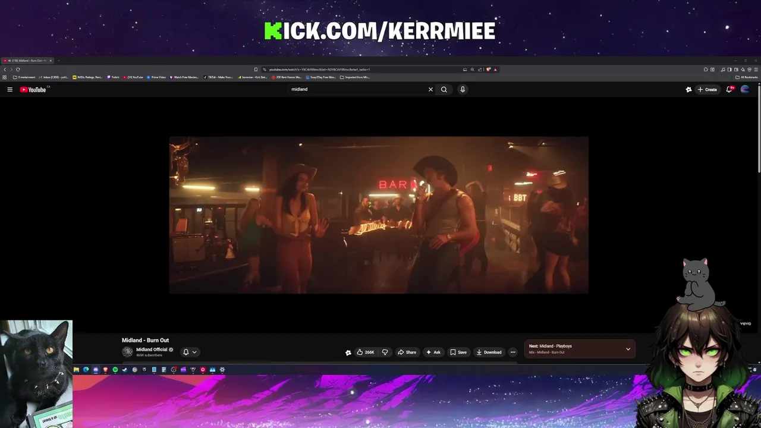
Task: Download the video
Action: 489,352
